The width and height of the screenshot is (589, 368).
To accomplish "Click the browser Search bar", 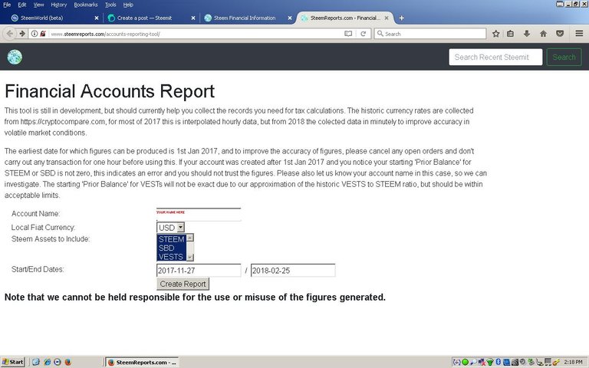I will [430, 34].
